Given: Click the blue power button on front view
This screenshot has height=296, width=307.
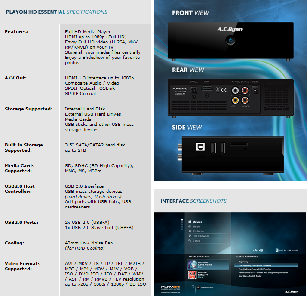Looking at the screenshot, I should [230, 40].
